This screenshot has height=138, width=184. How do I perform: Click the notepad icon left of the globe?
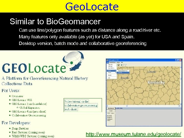pyautogui.click(x=119, y=65)
